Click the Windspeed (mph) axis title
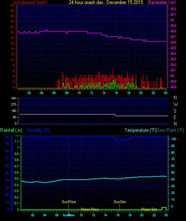 [x=30, y=2]
